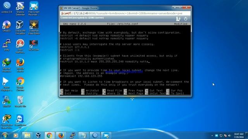Open the Windows Start menu
Image resolution: width=248 pixels, height=139 pixels.
click(5, 136)
